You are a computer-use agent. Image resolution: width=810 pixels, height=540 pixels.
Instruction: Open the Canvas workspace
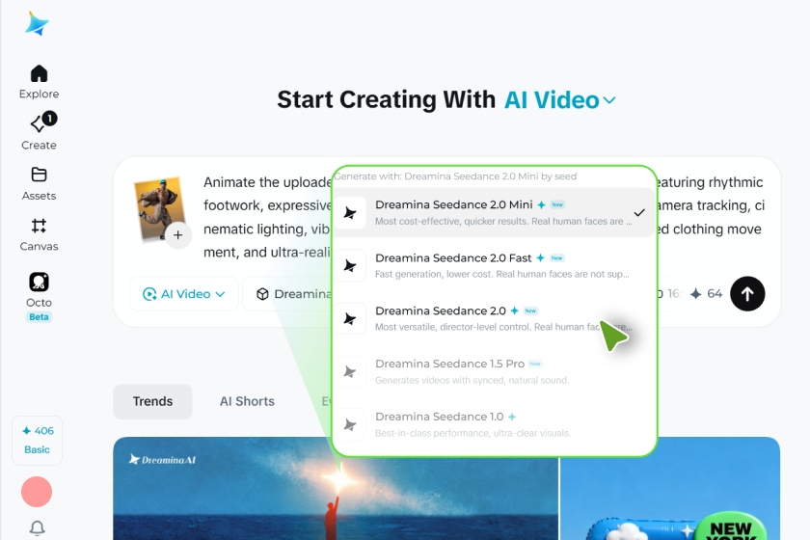coord(39,234)
